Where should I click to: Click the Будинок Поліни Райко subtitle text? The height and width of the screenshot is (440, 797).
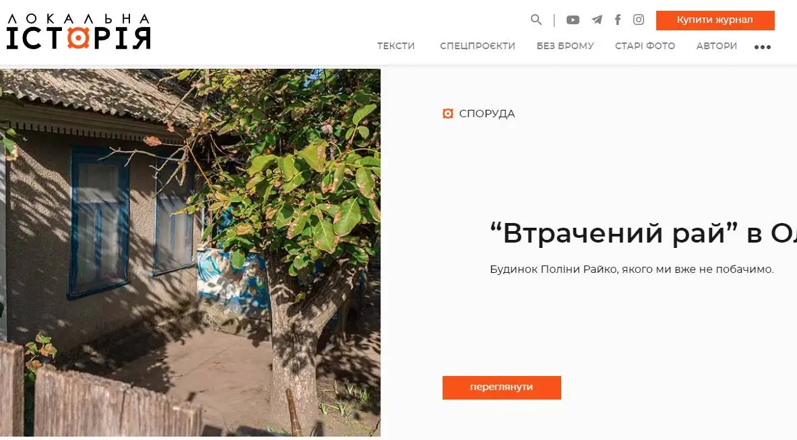(632, 270)
